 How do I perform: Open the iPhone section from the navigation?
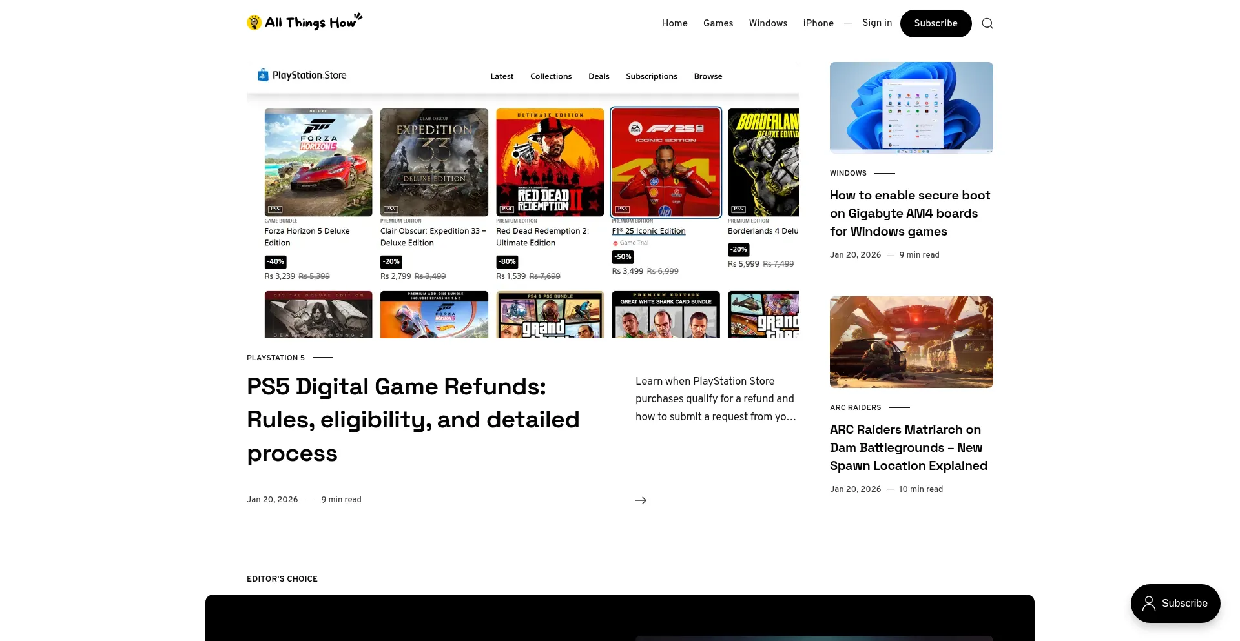(x=818, y=23)
